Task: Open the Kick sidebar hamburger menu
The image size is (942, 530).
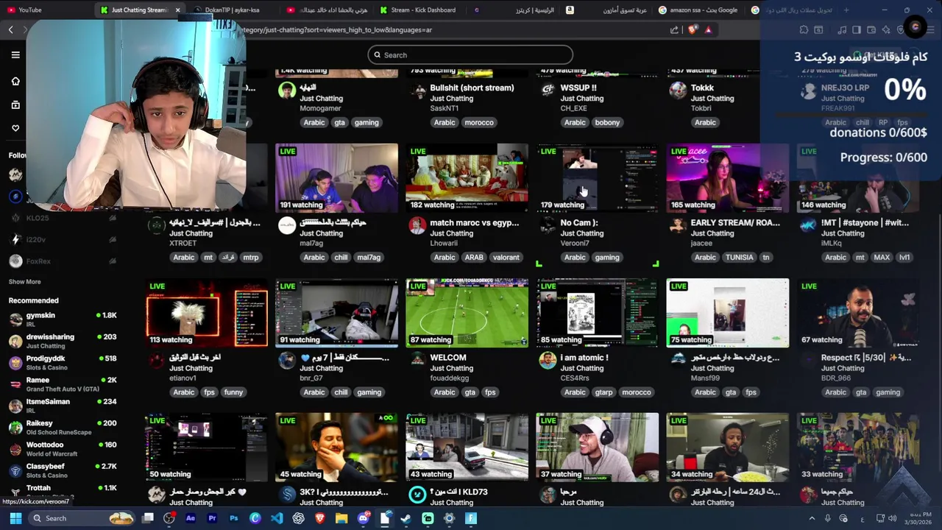Action: click(x=15, y=54)
